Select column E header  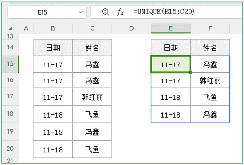(171, 28)
